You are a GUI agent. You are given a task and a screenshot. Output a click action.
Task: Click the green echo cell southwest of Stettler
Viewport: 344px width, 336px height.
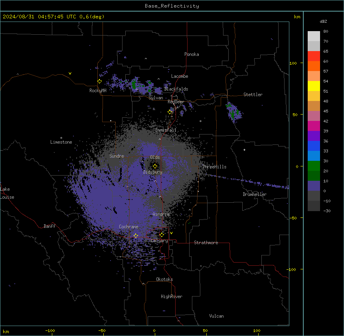[x=233, y=111]
